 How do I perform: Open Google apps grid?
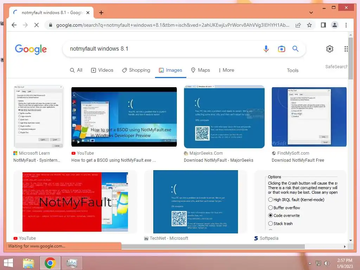pos(346,49)
